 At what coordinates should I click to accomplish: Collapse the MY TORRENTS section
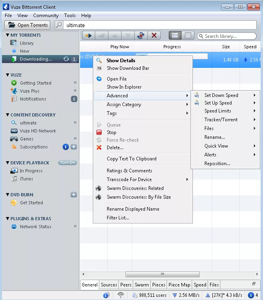coord(8,35)
